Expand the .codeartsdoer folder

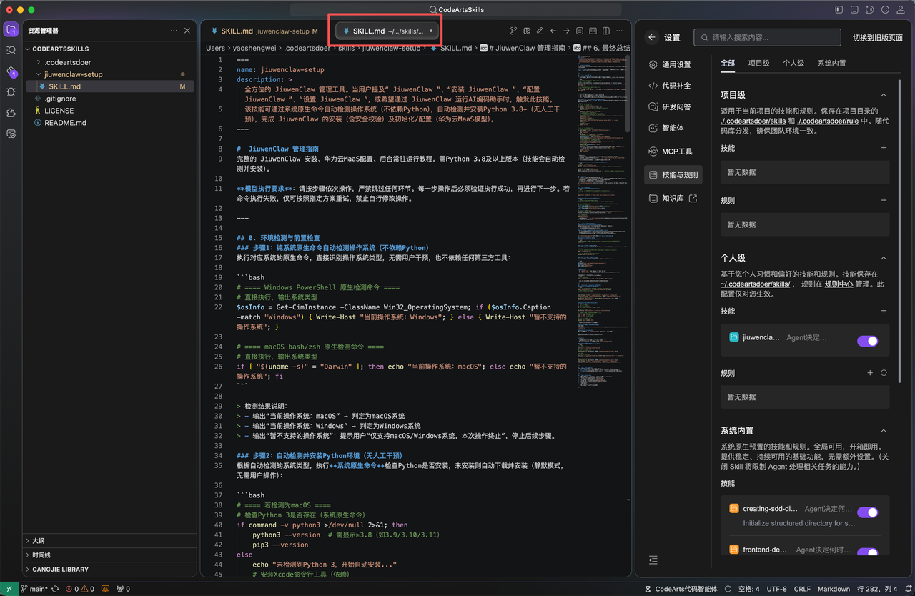[39, 62]
